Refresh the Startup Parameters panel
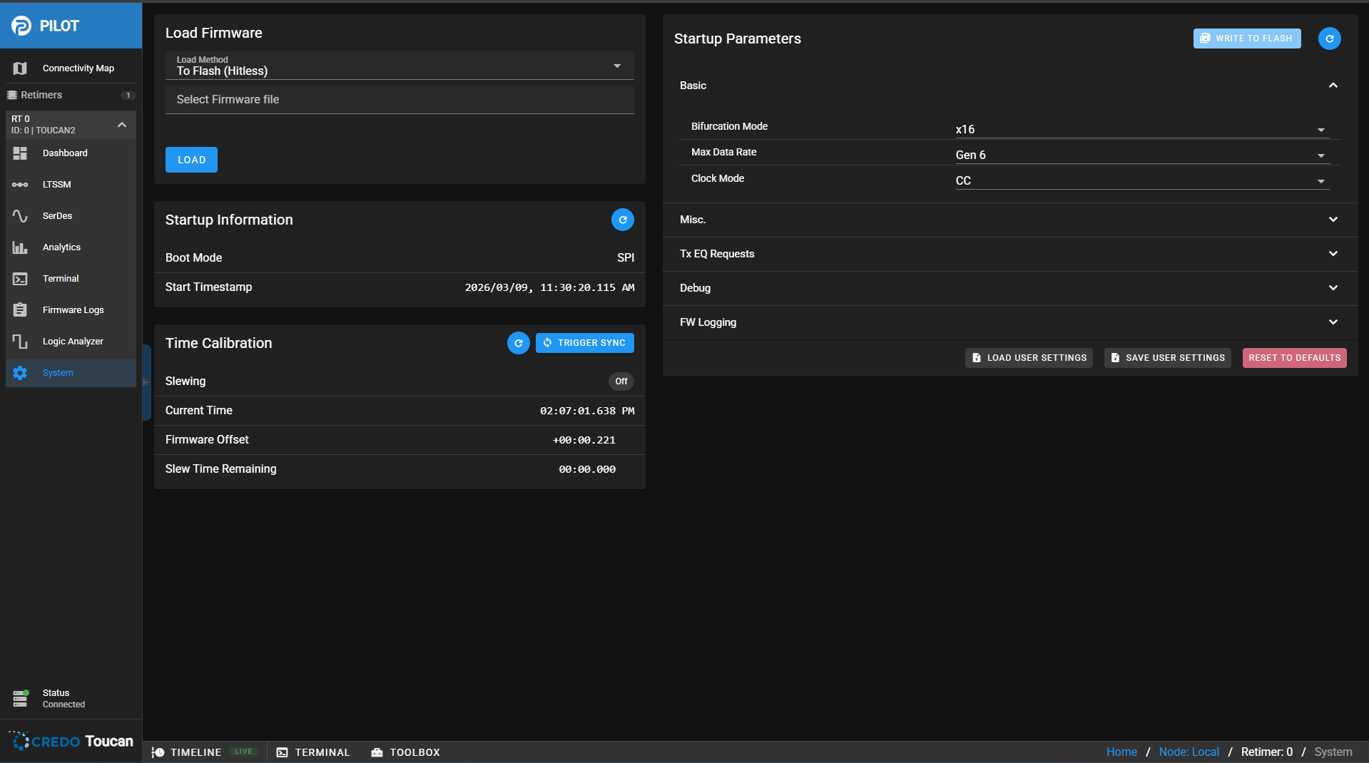The height and width of the screenshot is (763, 1369). coord(1329,39)
